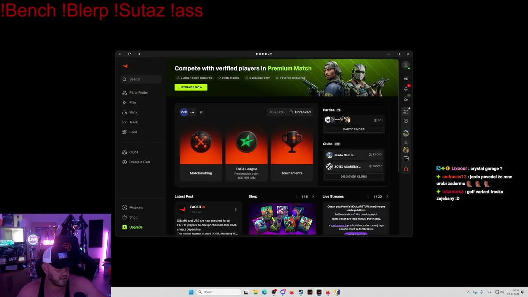Focus the Search field in the sidebar
The height and width of the screenshot is (297, 528).
[x=141, y=79]
